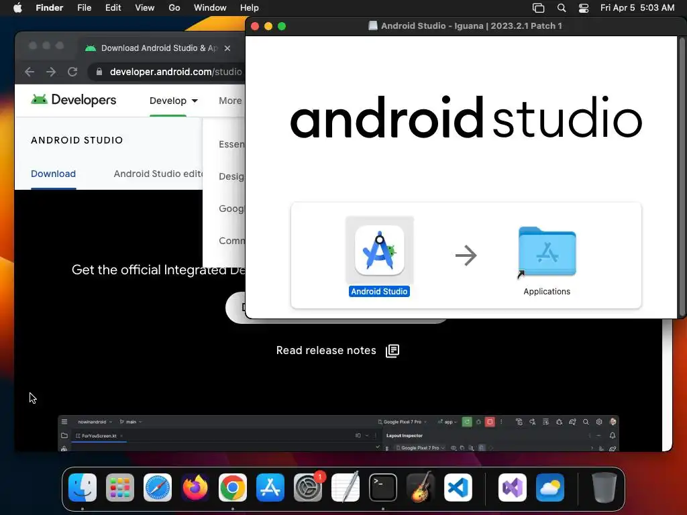The height and width of the screenshot is (515, 687).
Task: Open the Help menu
Action: [x=250, y=8]
